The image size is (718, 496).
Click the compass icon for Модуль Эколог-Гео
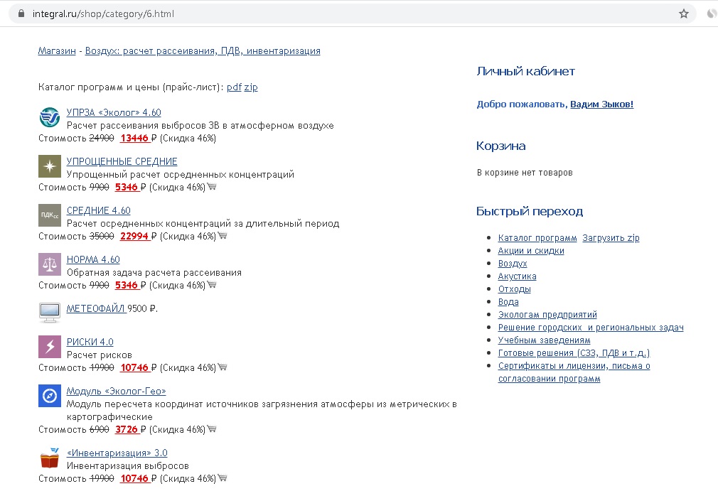[50, 397]
